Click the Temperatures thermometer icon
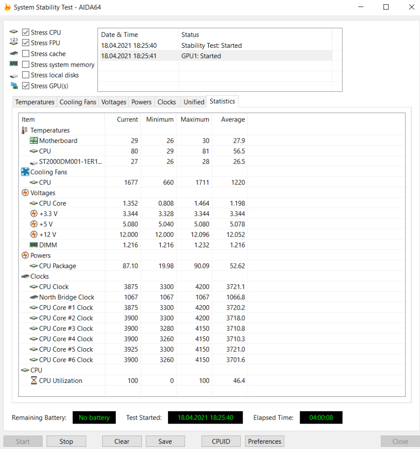The image size is (420, 449). click(25, 130)
